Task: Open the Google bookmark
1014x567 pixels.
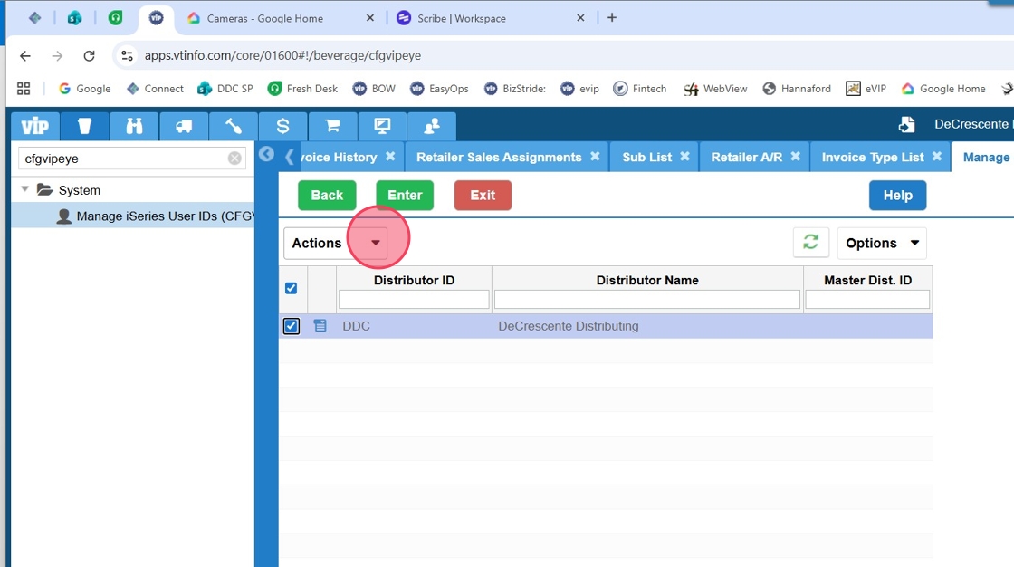Action: 85,89
